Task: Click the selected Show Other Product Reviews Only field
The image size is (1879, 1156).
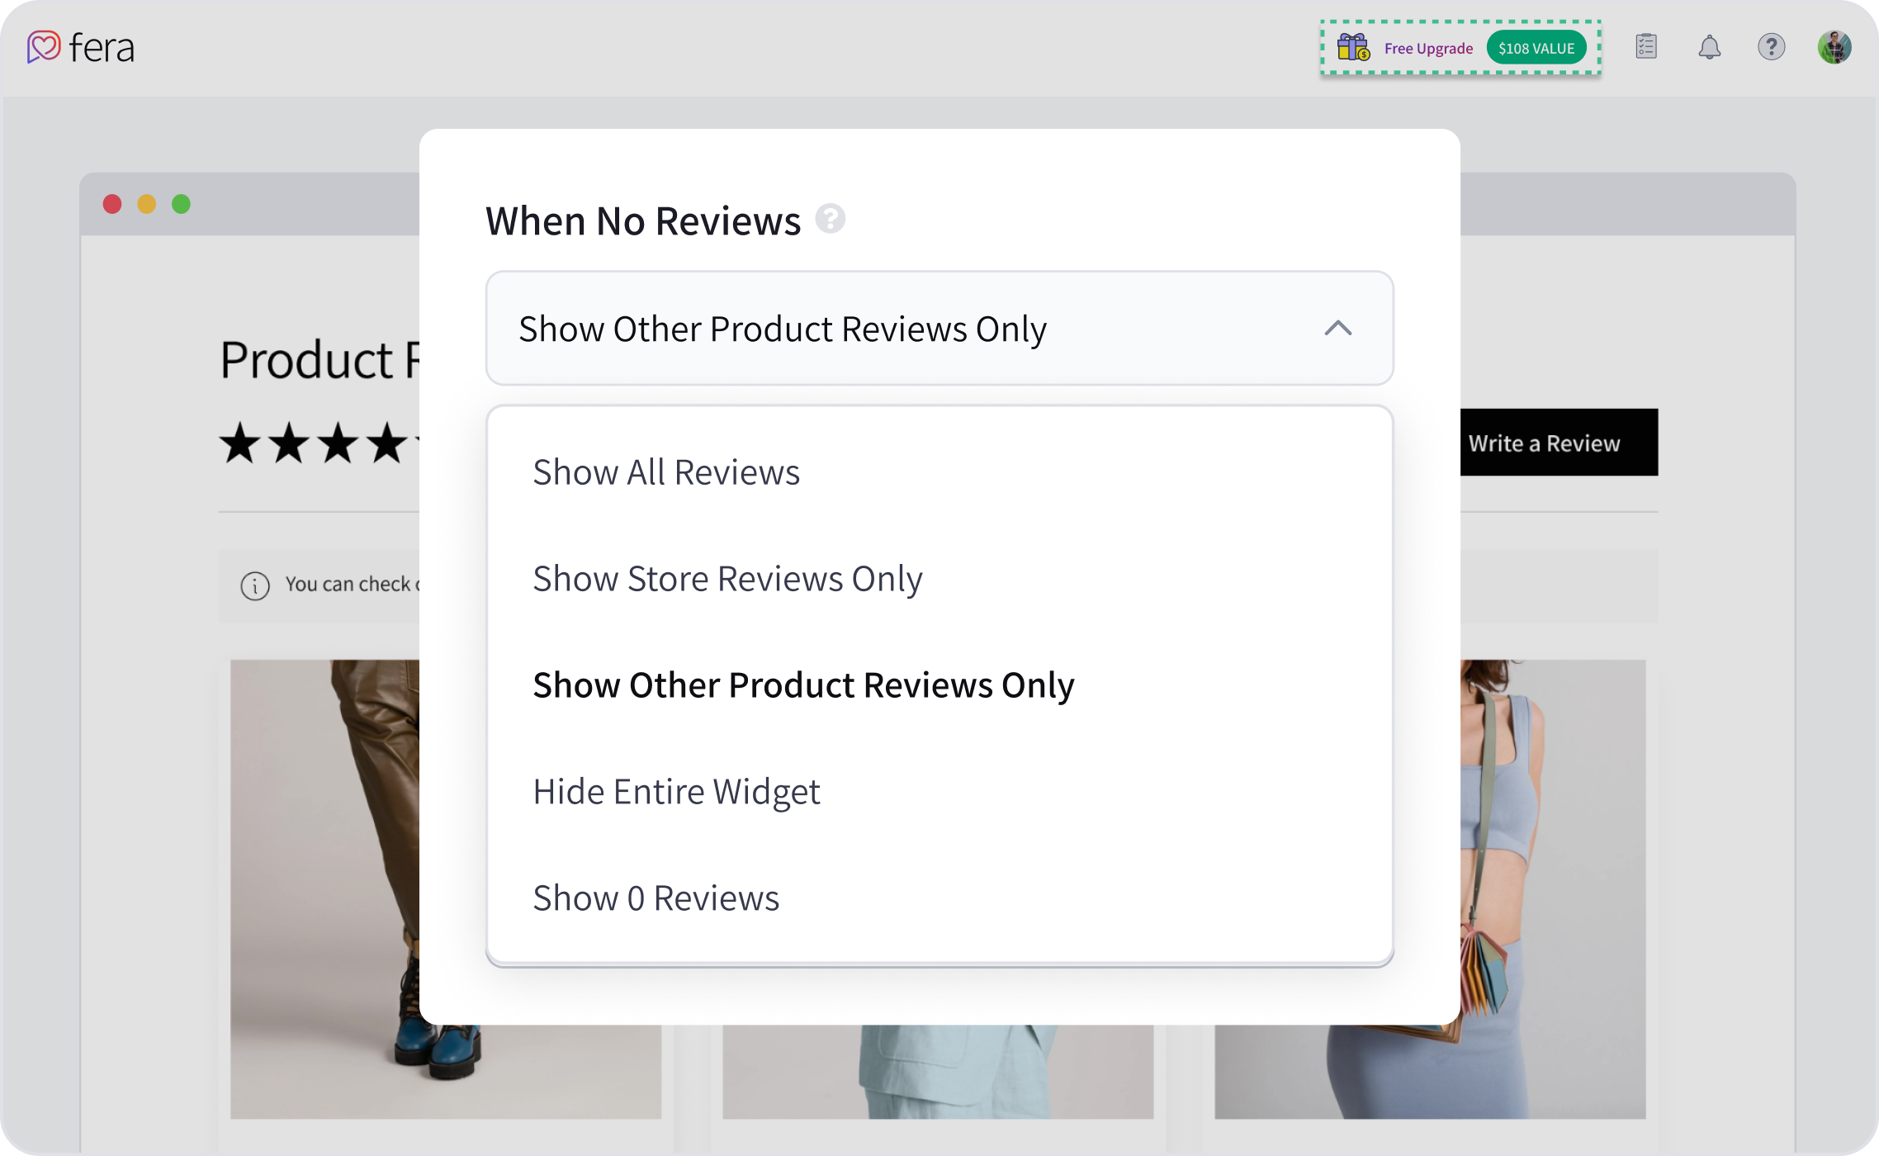Action: coord(939,328)
